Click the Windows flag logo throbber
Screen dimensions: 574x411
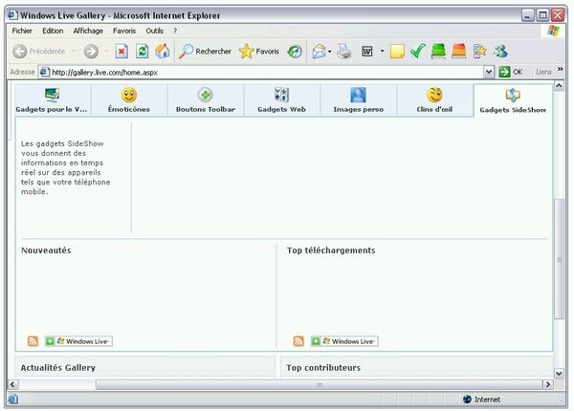pyautogui.click(x=553, y=31)
